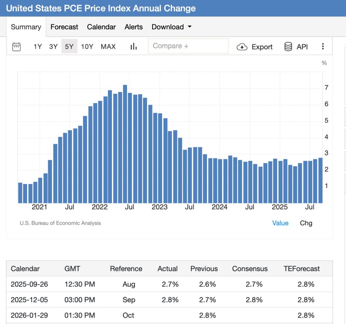The height and width of the screenshot is (324, 346).
Task: Open the bar chart type icon
Action: [133, 47]
